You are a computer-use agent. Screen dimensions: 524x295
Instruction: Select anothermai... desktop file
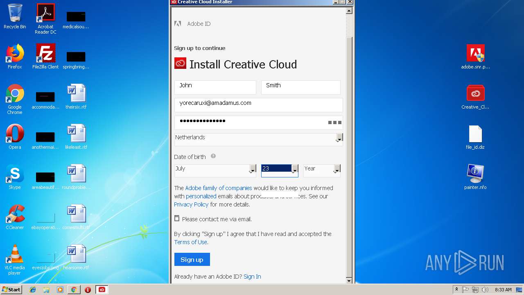pyautogui.click(x=45, y=140)
